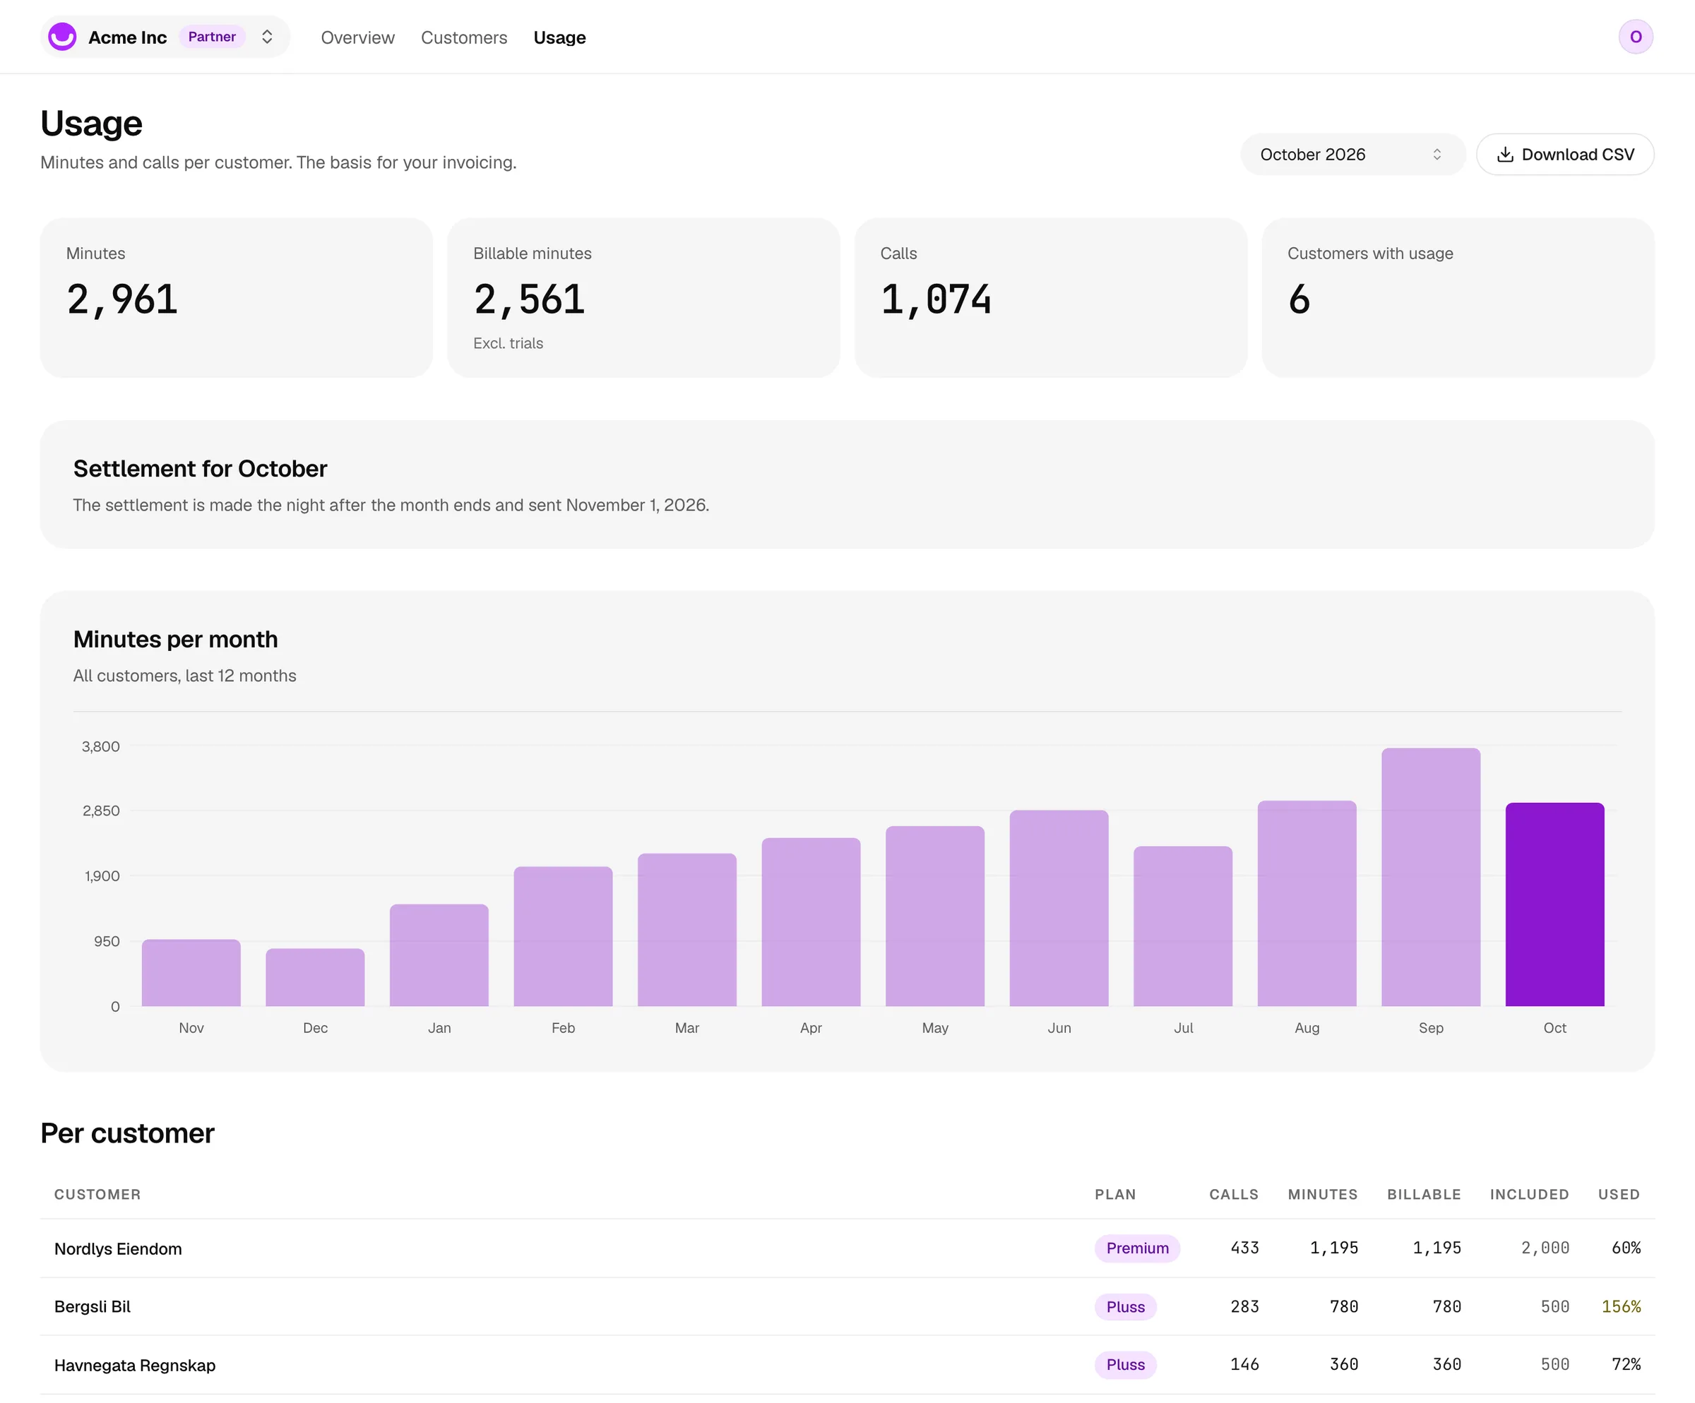
Task: Click the Acme Inc purple logo icon
Action: (x=62, y=37)
